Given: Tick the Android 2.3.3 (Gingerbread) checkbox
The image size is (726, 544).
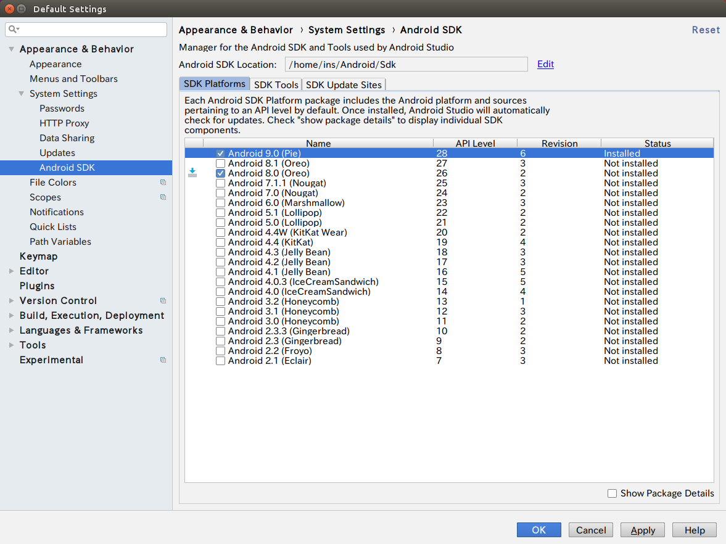Looking at the screenshot, I should click(x=220, y=331).
